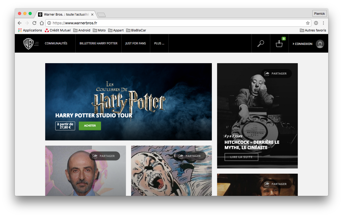Share the comic illustration article via PARTAGER
The height and width of the screenshot is (217, 343).
191,156
